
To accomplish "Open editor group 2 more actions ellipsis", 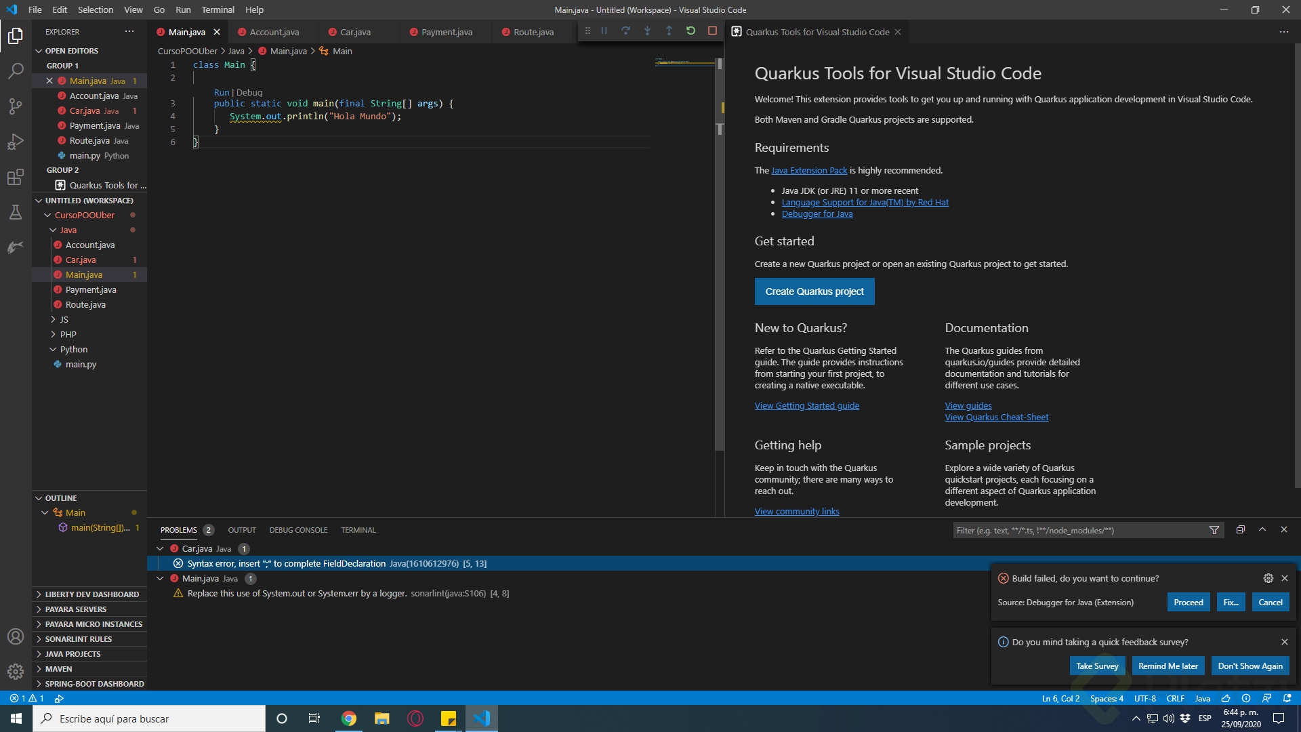I will click(1283, 32).
